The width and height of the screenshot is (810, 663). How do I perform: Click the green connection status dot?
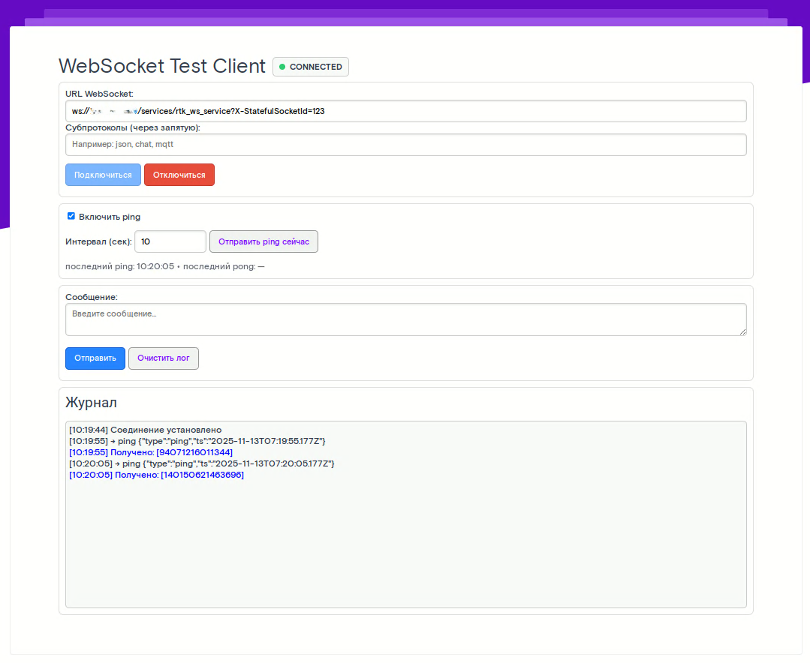[282, 67]
